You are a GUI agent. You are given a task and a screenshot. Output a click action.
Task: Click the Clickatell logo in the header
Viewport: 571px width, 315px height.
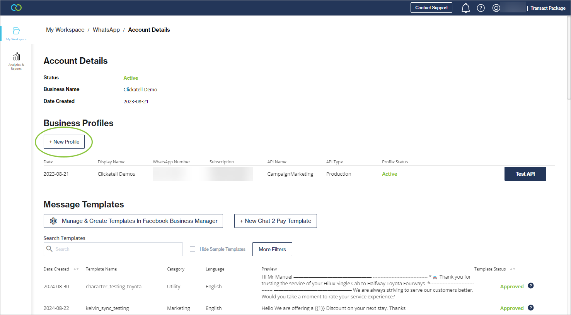[16, 8]
